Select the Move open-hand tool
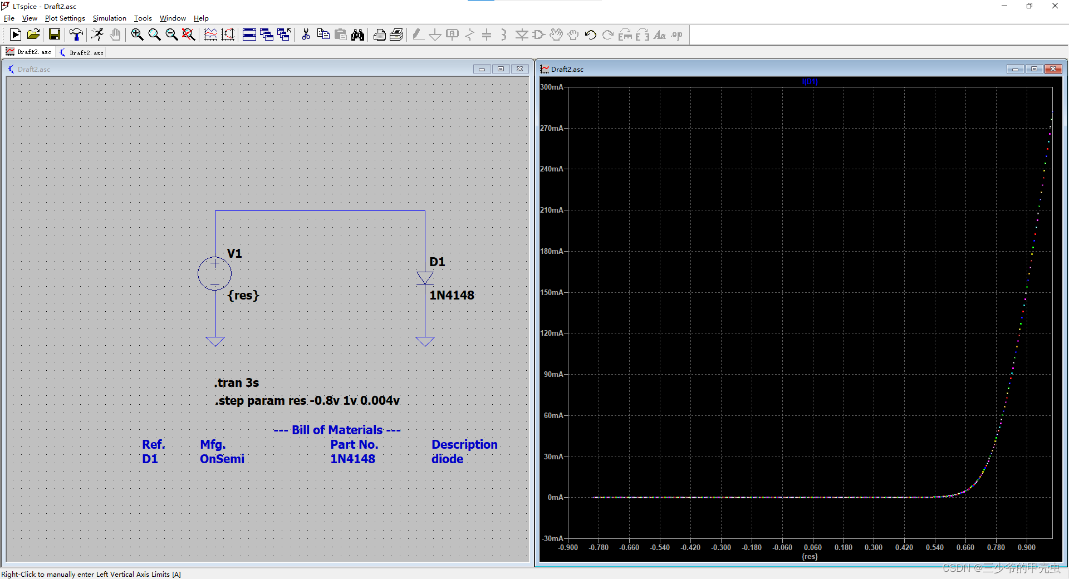1069x579 pixels. pyautogui.click(x=556, y=35)
